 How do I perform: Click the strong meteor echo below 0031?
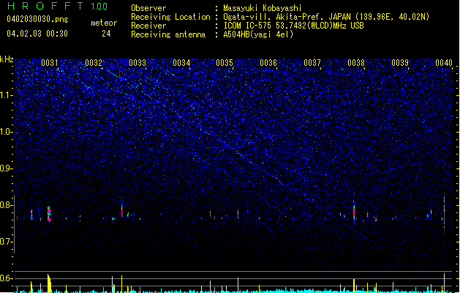[x=49, y=214]
